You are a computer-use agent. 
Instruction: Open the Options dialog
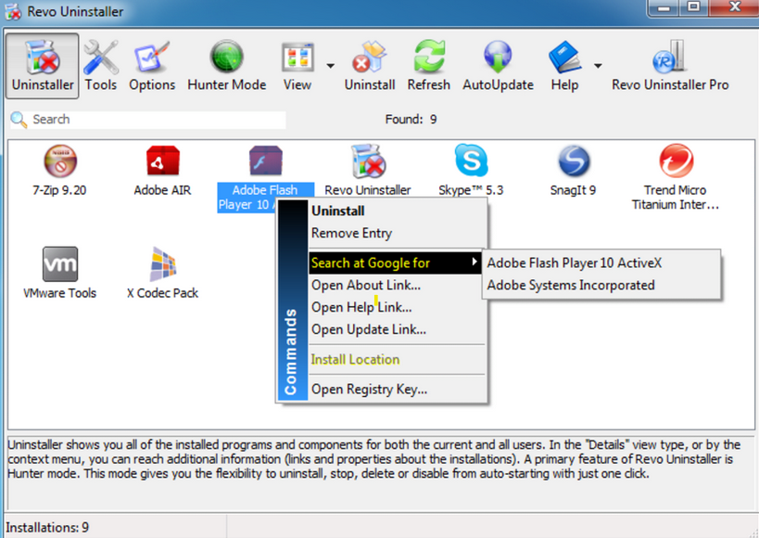click(x=151, y=66)
